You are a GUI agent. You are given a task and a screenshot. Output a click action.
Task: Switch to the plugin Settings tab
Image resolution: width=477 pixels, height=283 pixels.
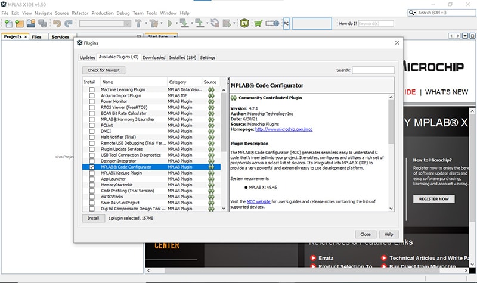[x=207, y=57]
